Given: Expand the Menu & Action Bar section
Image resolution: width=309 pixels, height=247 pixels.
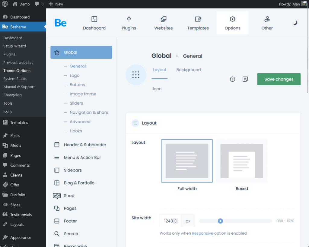Looking at the screenshot, I should coord(81,158).
